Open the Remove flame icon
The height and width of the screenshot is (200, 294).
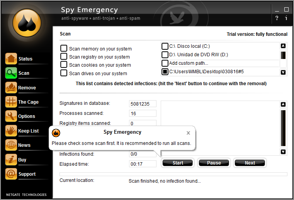coord(11,88)
